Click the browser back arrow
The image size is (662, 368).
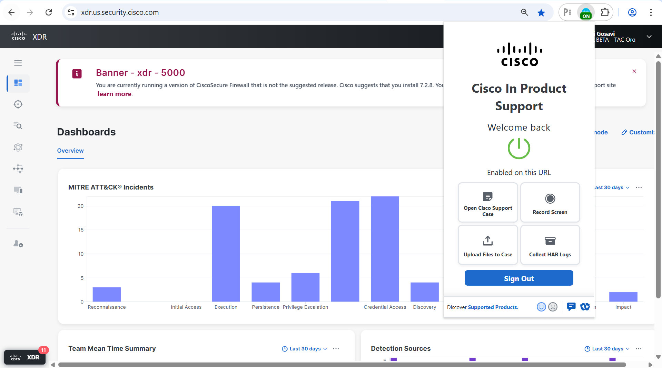tap(11, 12)
